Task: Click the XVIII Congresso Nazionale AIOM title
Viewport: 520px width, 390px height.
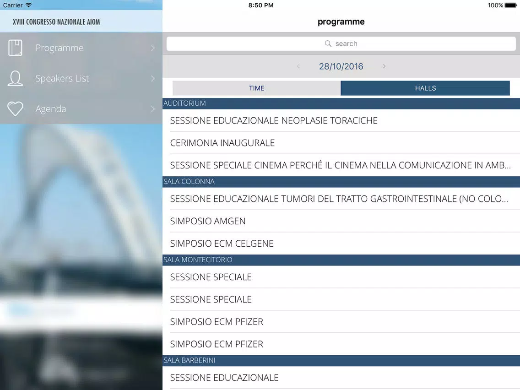Action: coord(56,22)
